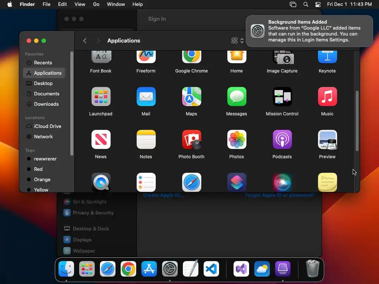Open Spotlight search in menu bar

pos(306,4)
